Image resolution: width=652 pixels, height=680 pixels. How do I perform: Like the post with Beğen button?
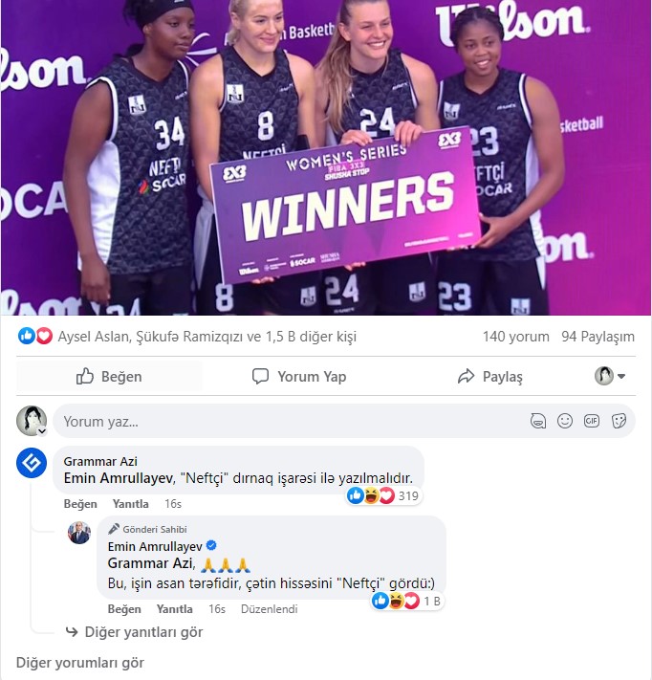(109, 377)
